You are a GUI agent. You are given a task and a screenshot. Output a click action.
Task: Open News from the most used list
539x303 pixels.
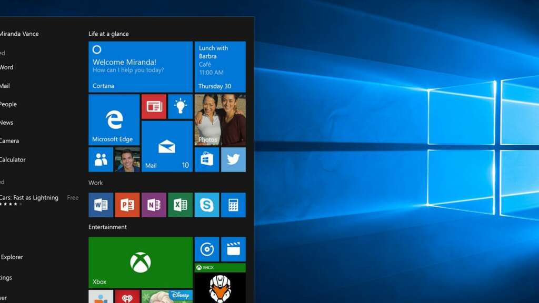[6, 123]
